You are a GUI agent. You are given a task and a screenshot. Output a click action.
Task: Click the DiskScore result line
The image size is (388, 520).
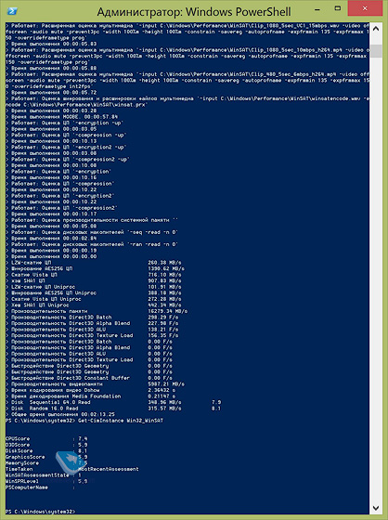(46, 451)
